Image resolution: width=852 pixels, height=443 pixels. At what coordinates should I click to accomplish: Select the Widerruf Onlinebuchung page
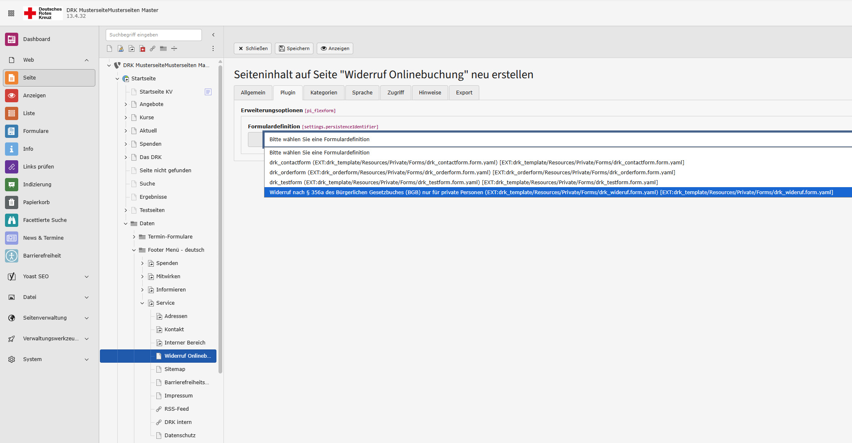158,356
